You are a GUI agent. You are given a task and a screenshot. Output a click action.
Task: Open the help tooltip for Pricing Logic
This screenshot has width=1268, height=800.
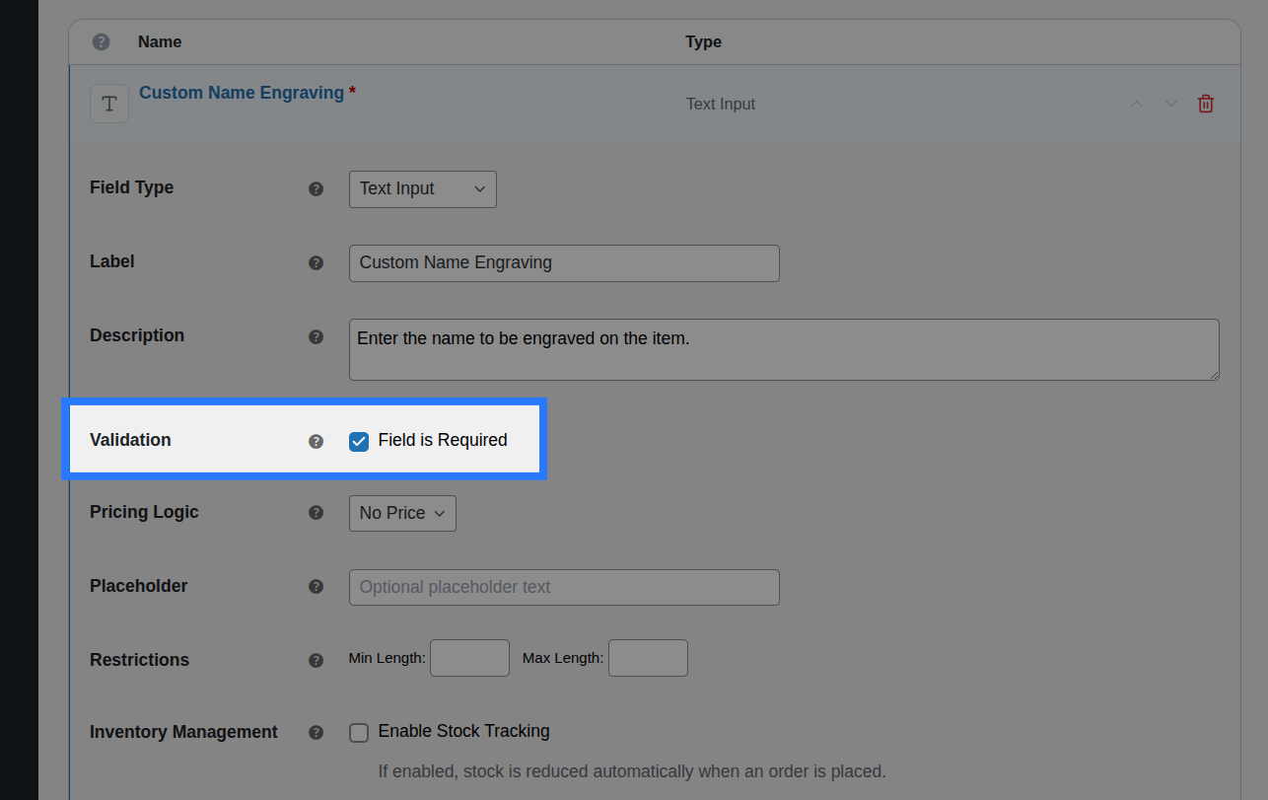click(x=316, y=513)
